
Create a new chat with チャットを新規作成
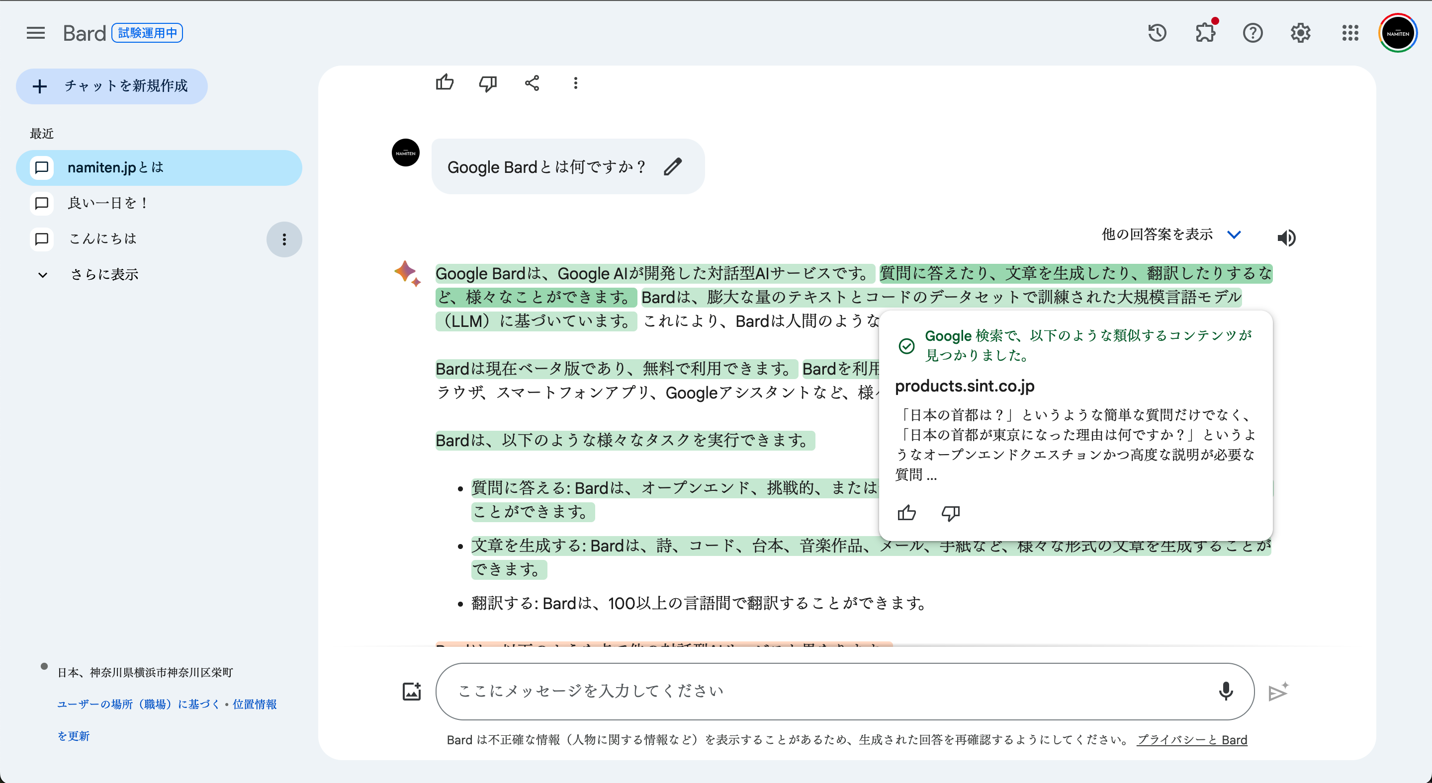[111, 86]
